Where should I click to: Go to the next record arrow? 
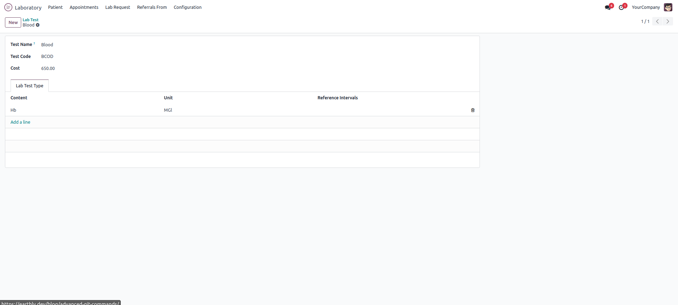click(668, 22)
